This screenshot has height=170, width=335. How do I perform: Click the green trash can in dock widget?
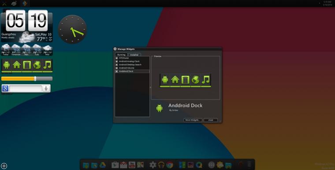[27, 65]
